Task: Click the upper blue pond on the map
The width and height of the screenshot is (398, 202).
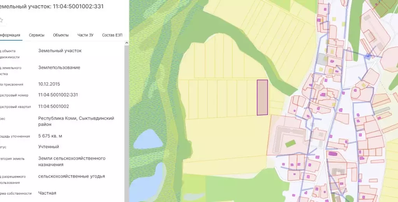Action: click(x=147, y=139)
